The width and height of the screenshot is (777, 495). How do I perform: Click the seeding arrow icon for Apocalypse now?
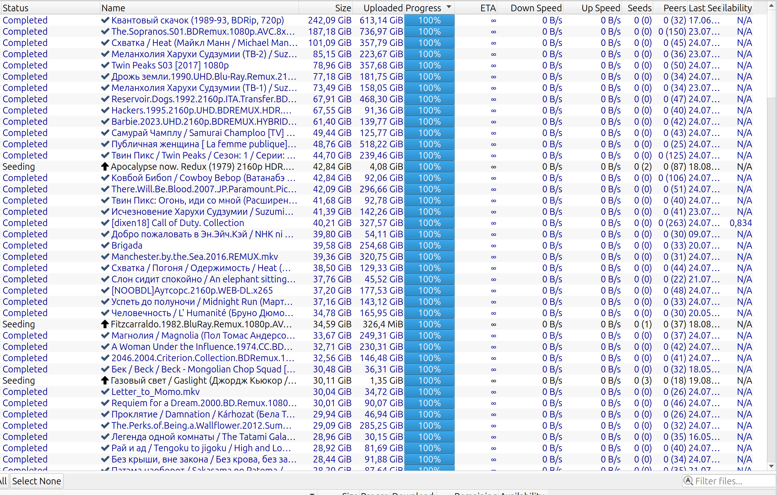[x=105, y=166]
